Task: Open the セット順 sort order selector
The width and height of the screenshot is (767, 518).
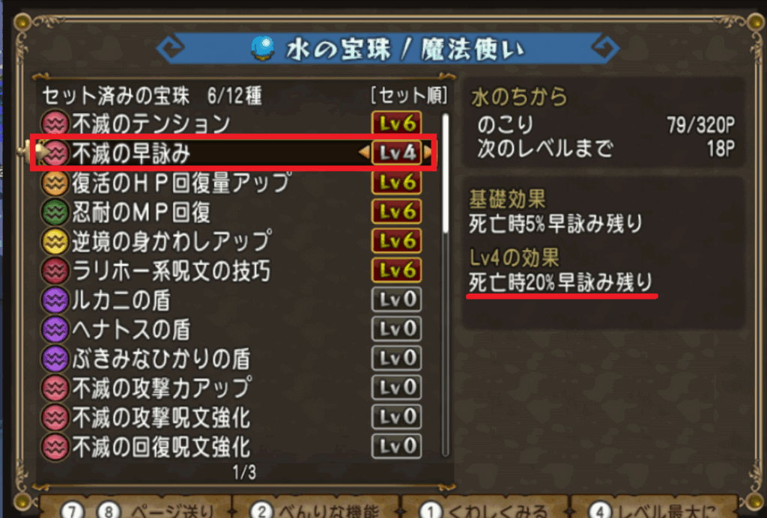Action: (409, 96)
